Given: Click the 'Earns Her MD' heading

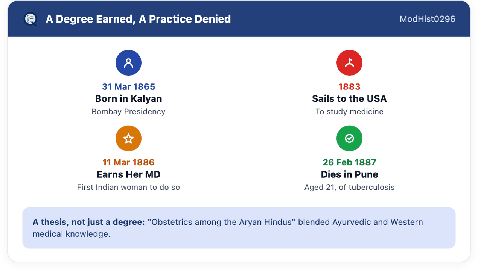Looking at the screenshot, I should click(128, 174).
